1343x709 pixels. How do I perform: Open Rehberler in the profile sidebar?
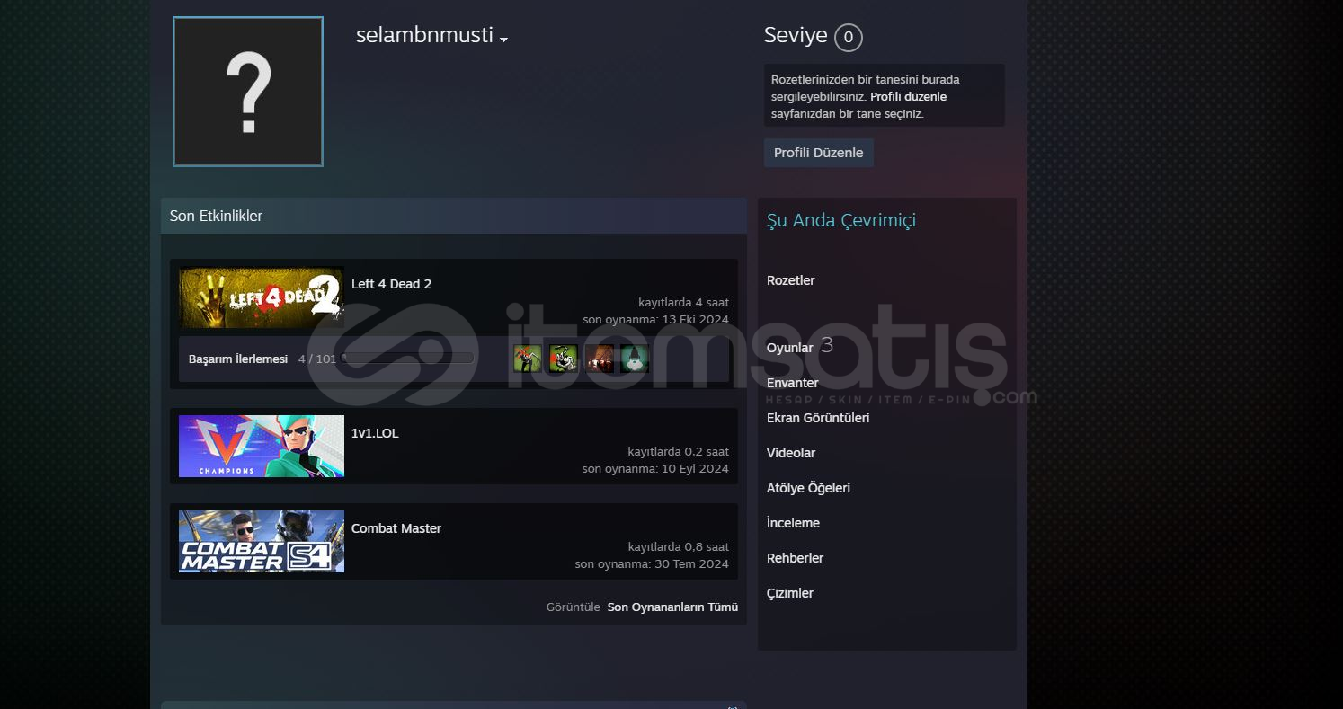point(795,558)
